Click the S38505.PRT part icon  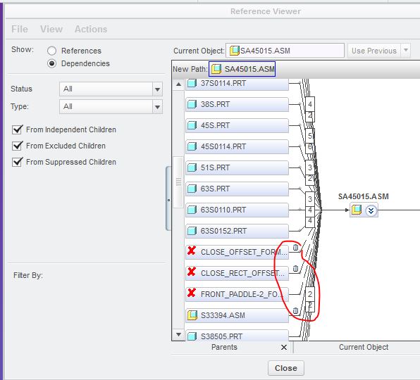(x=192, y=336)
